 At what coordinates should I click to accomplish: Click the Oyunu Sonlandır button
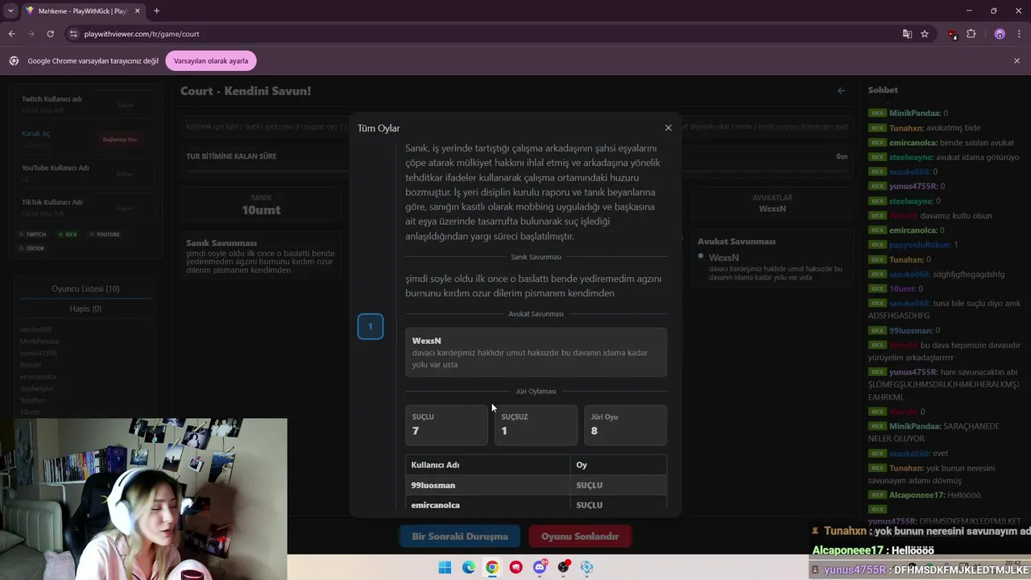point(580,536)
